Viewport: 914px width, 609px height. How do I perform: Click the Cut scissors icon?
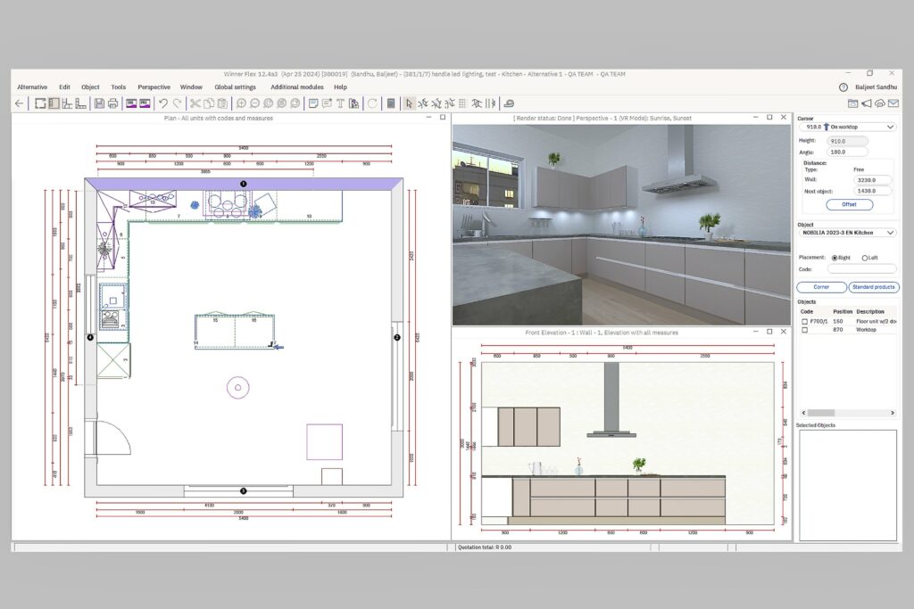195,103
